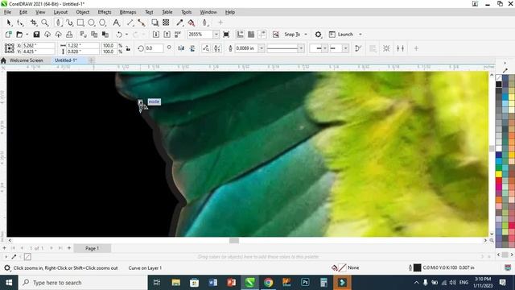Open the File menu
Screen dimensions: 515x290
coord(7,12)
